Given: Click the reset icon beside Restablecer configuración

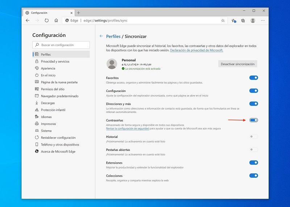Looking at the screenshot, I should tap(37, 138).
